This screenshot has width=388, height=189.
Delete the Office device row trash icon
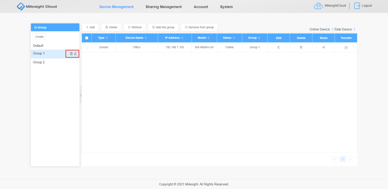(x=301, y=47)
